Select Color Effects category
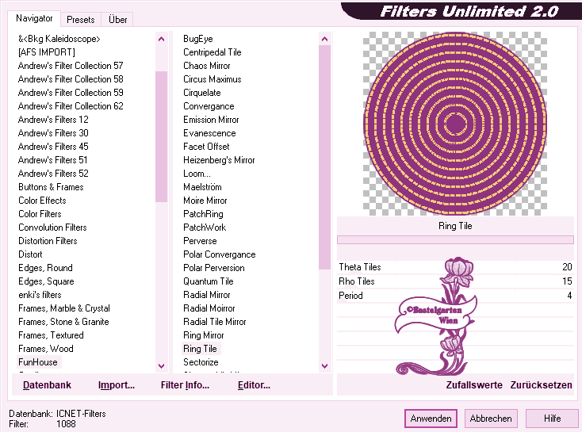Image resolution: width=582 pixels, height=432 pixels. (x=42, y=201)
